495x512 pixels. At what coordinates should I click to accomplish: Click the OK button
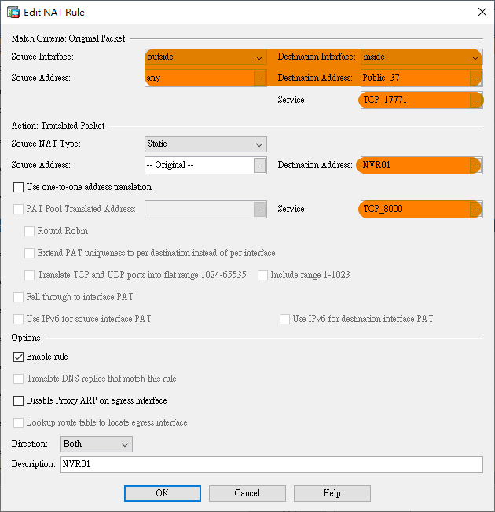(x=162, y=493)
